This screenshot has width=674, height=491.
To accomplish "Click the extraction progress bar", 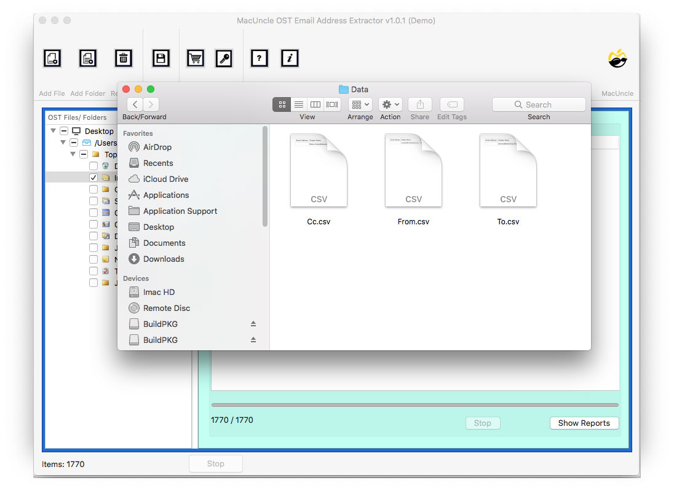I will [415, 404].
